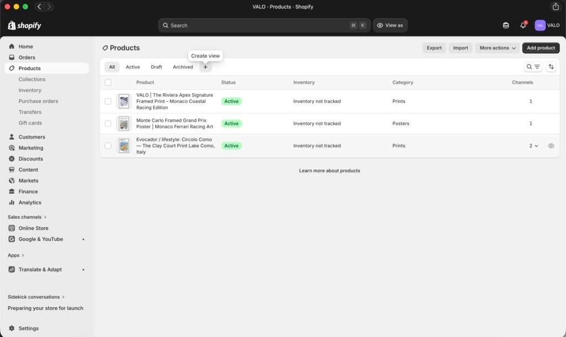Open search and filter products icon
This screenshot has height=337, width=566.
[533, 67]
